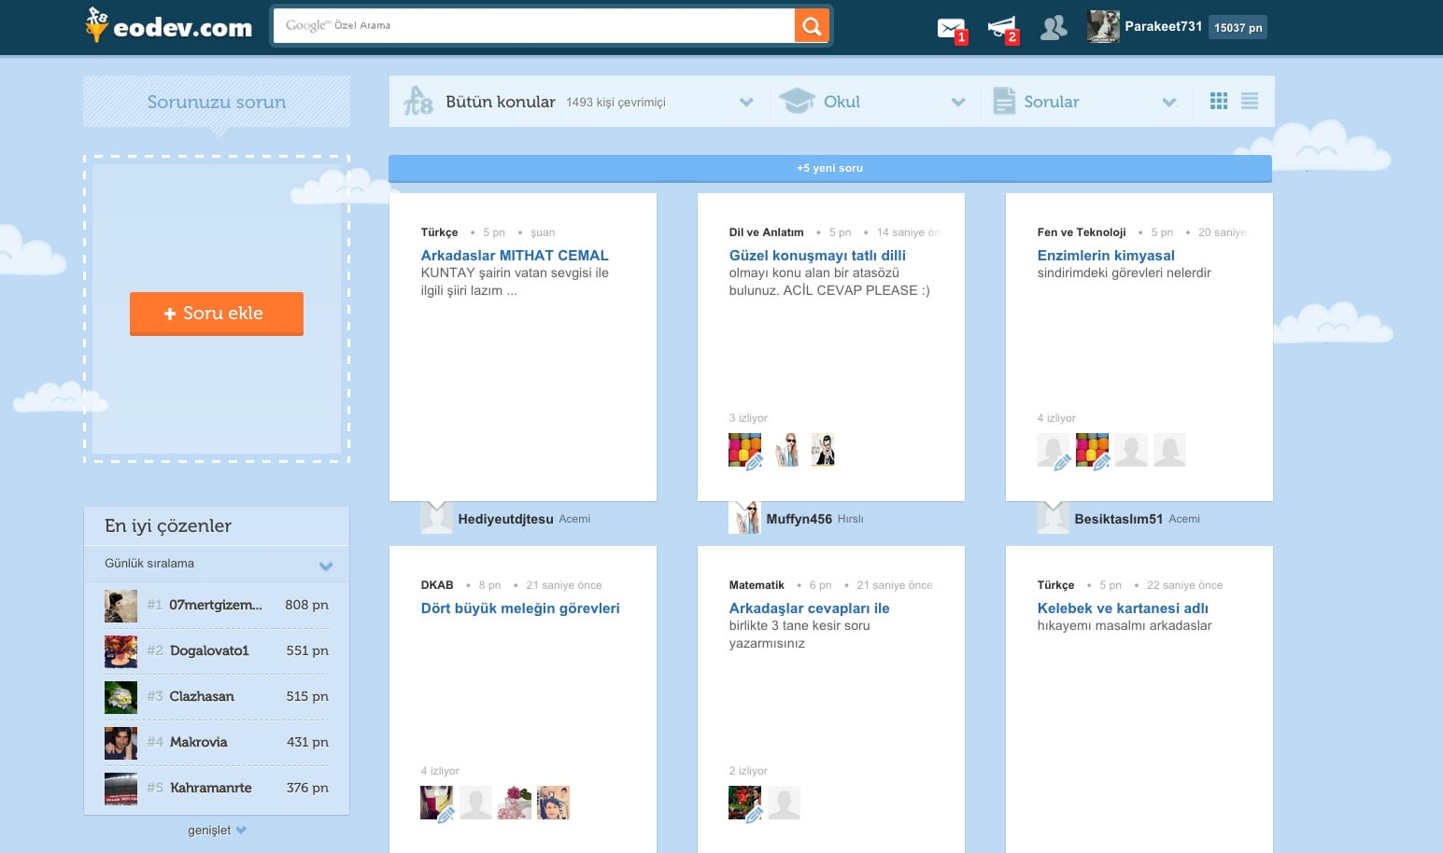The image size is (1443, 853).
Task: Open 'Enzimlerin kimyasal' question link
Action: [1105, 255]
